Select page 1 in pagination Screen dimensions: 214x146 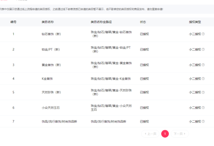(x=165, y=134)
